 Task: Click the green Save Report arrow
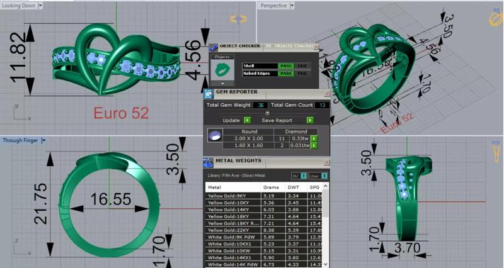(x=309, y=120)
